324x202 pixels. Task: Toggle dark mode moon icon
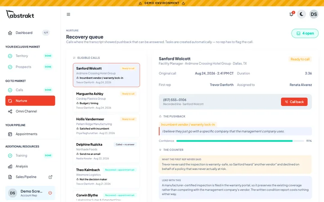point(301,14)
